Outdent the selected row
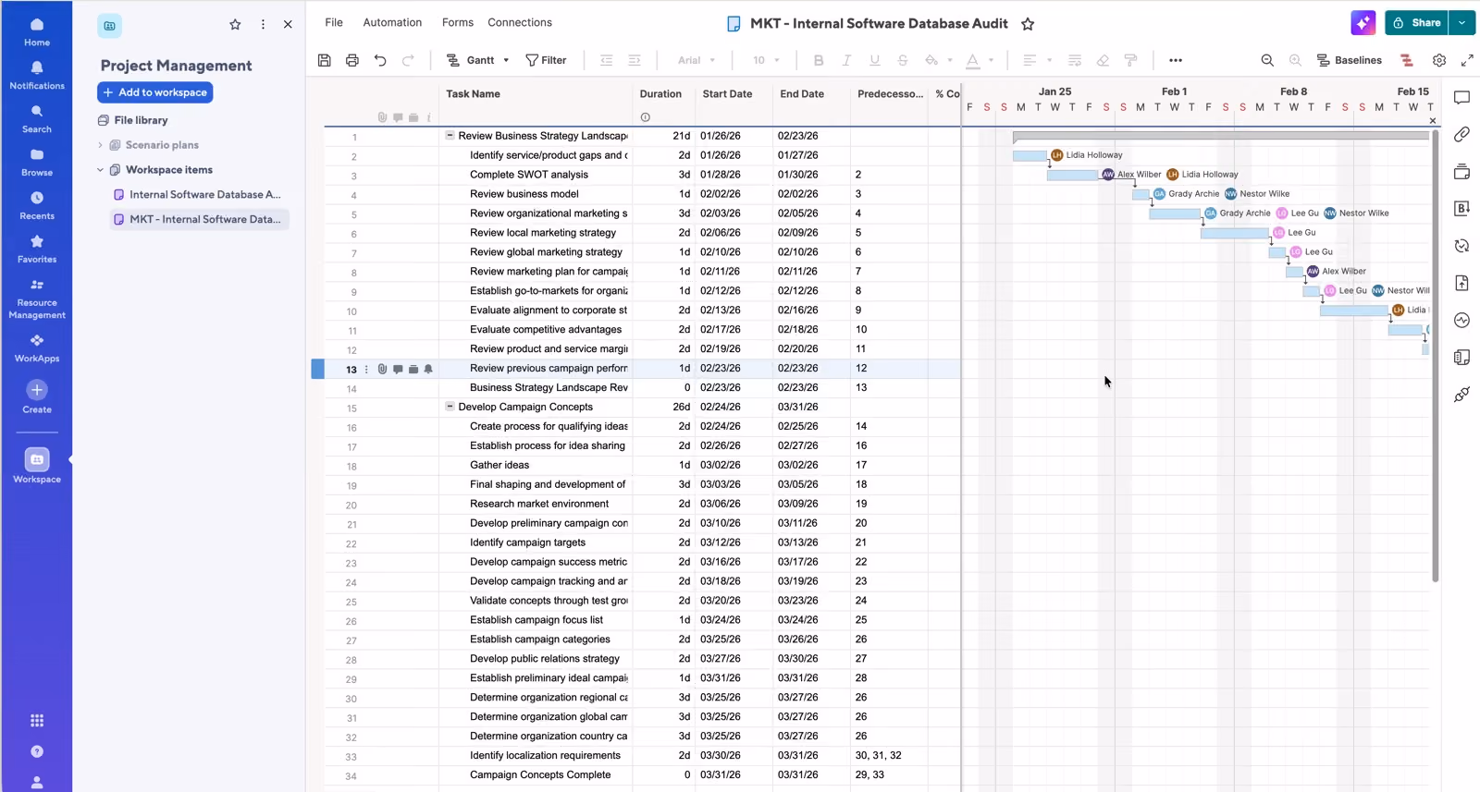The width and height of the screenshot is (1480, 792). tap(607, 60)
